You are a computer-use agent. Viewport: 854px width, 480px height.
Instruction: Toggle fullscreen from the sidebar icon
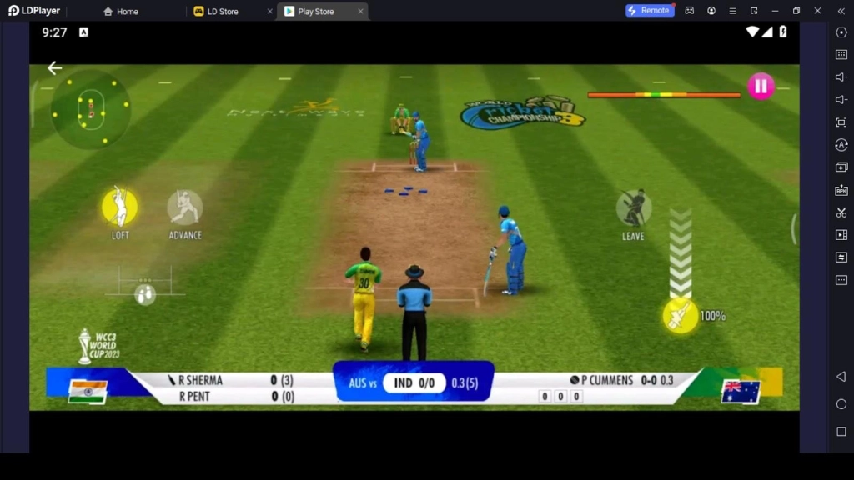[841, 122]
